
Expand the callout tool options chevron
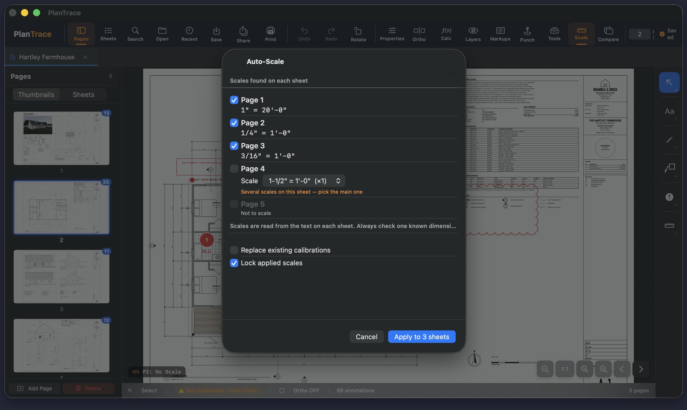676,176
